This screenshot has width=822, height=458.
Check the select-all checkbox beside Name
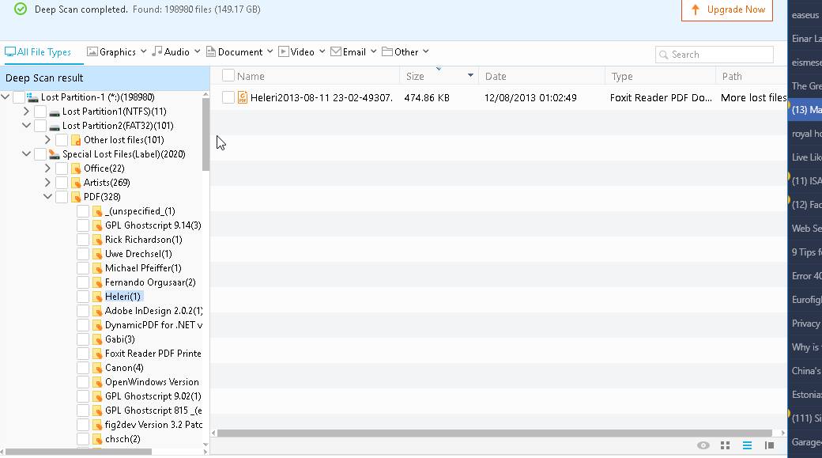click(x=228, y=76)
